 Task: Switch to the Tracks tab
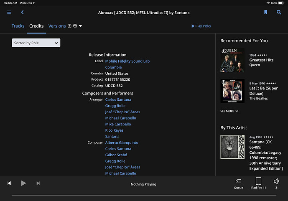18,26
